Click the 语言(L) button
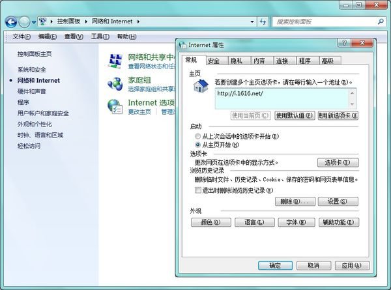 pos(255,222)
